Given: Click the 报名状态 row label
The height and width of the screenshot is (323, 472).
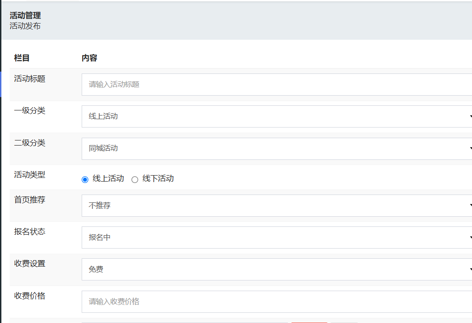Looking at the screenshot, I should [30, 232].
